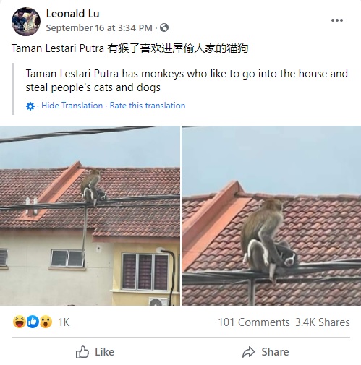Like the post using Like label

(x=104, y=352)
